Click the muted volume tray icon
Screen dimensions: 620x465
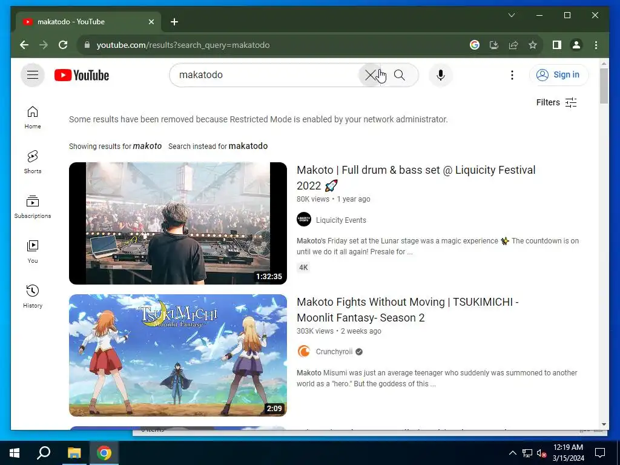pos(541,453)
